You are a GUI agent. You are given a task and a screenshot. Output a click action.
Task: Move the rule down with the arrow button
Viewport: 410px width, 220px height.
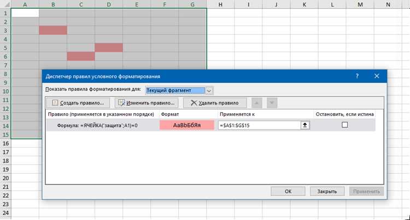[x=272, y=103]
